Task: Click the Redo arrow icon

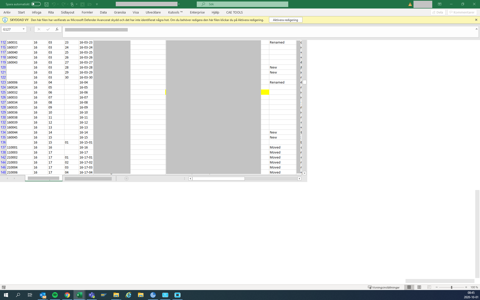Action: point(63,4)
